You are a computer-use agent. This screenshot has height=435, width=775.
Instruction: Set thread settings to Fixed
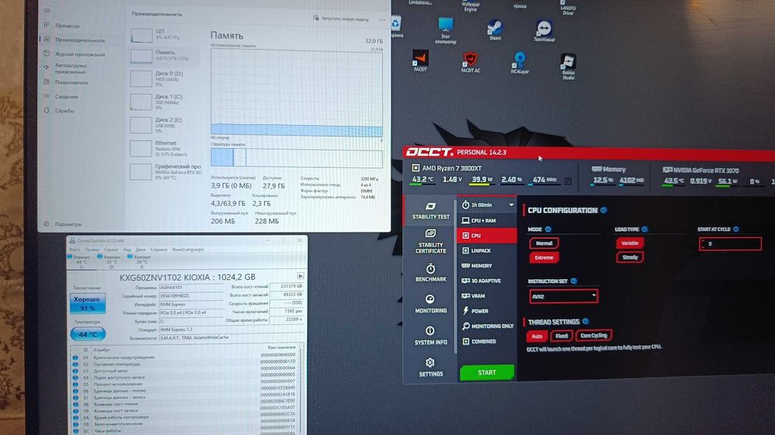(x=561, y=336)
